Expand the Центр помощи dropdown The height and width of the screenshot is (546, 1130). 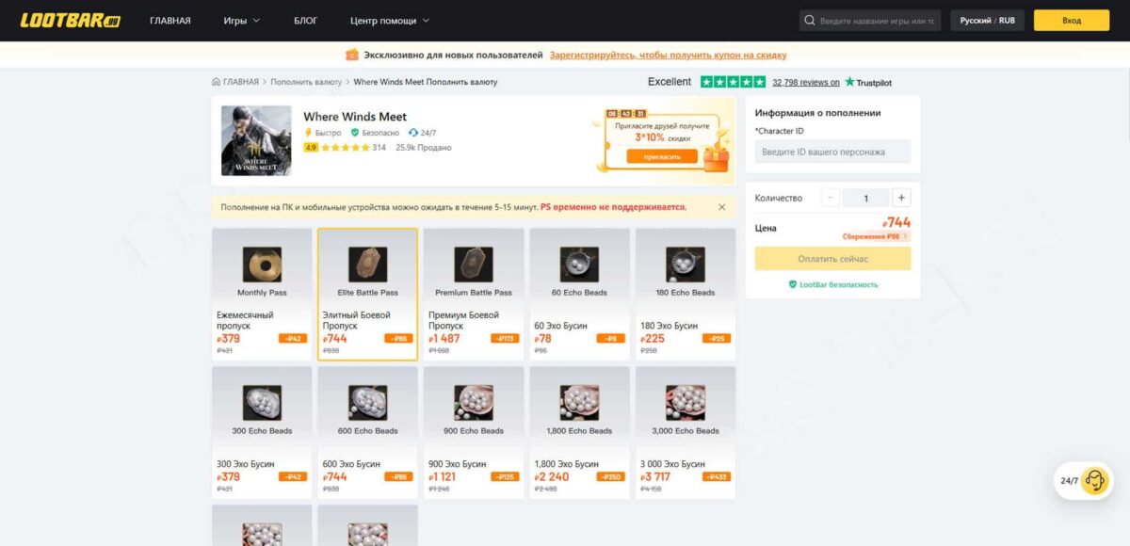[389, 21]
